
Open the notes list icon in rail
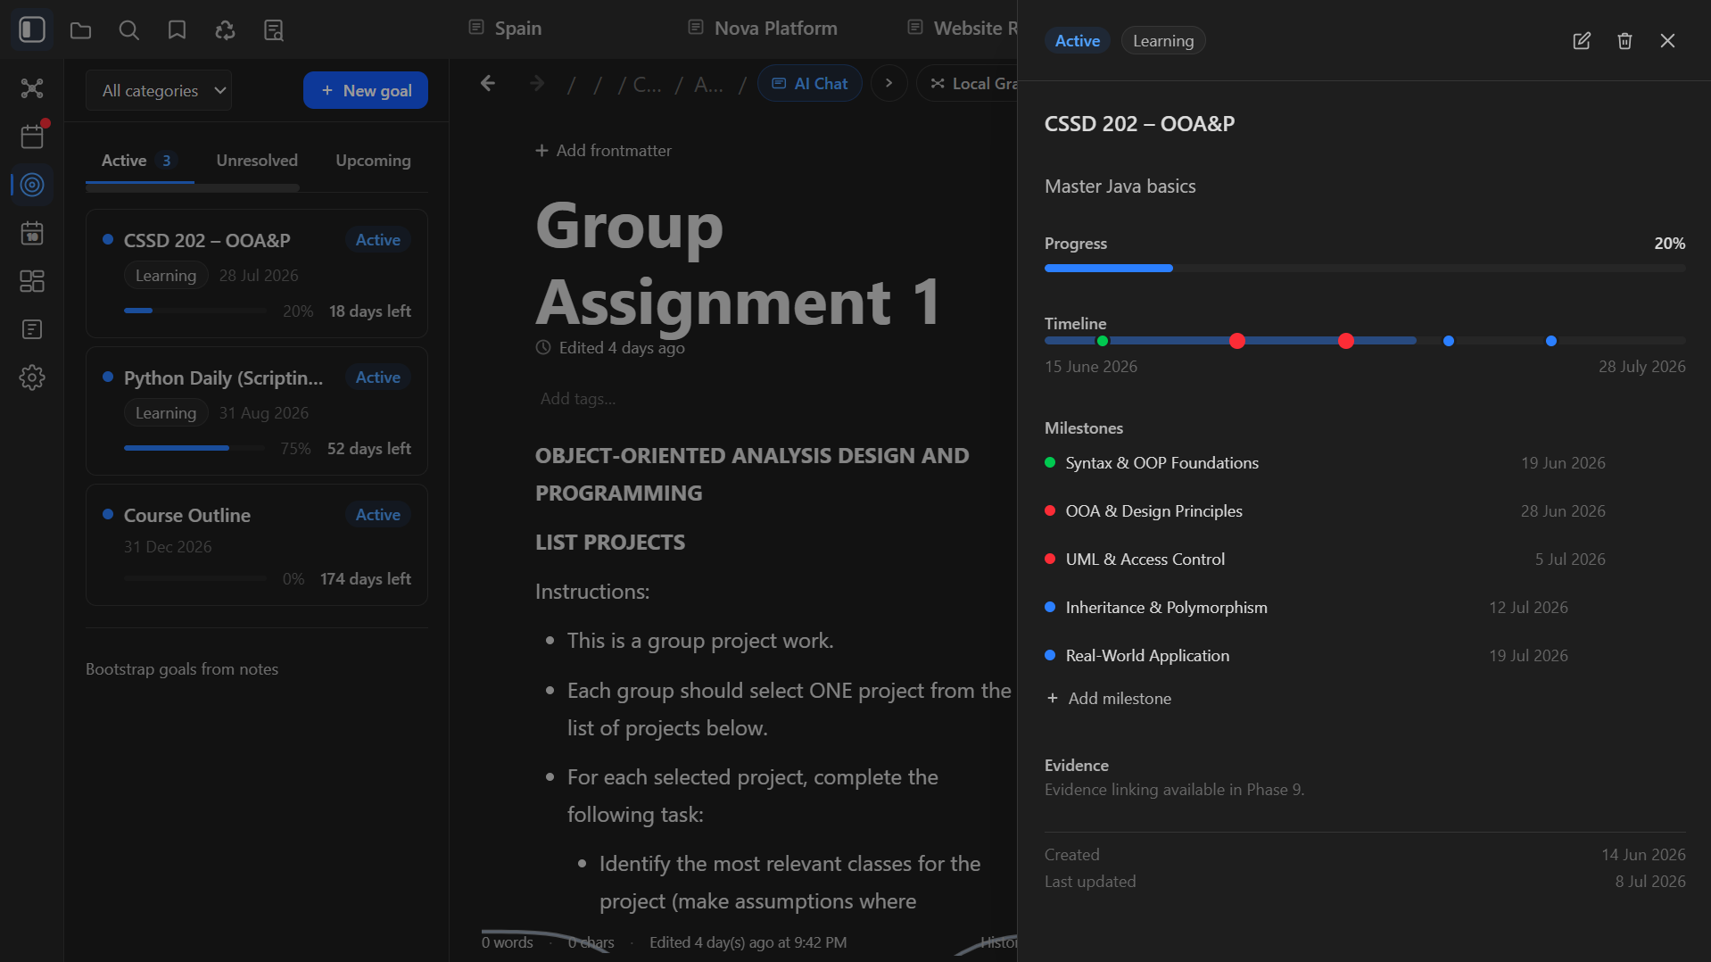click(32, 329)
